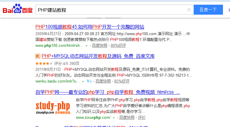Viewport: 230px width, 127px height.
Task: Click the V3 verification badge icon
Action: coord(89,81)
